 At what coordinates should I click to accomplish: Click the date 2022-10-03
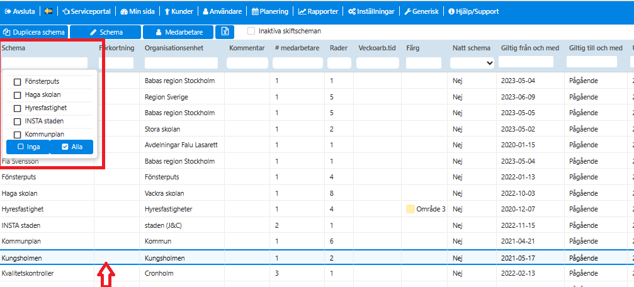click(518, 193)
